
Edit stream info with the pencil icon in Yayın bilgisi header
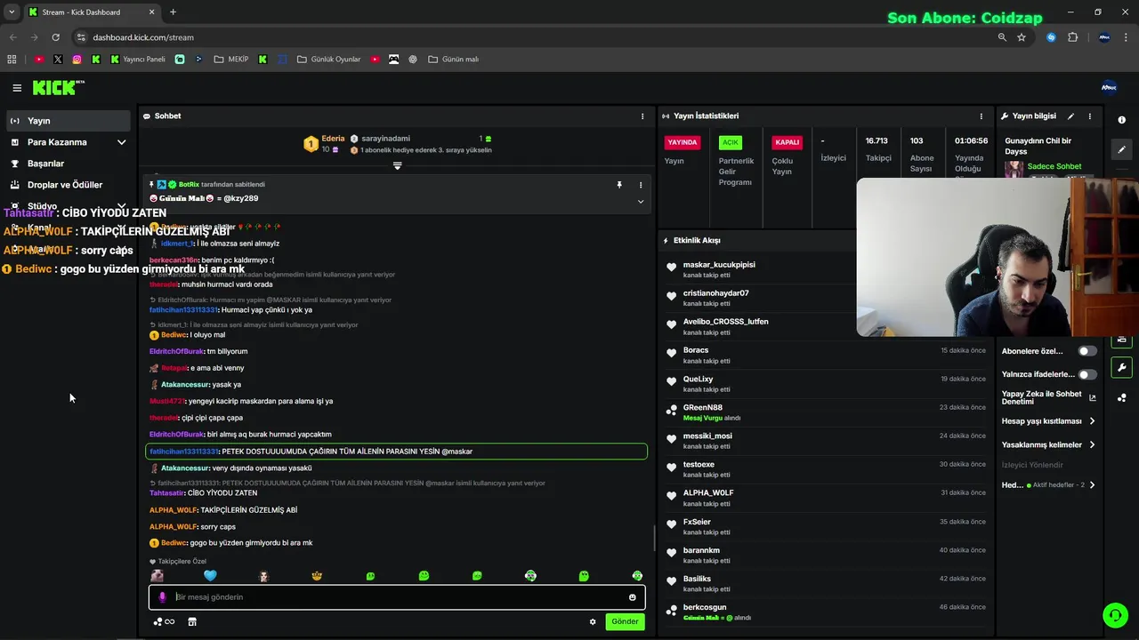tap(1071, 116)
